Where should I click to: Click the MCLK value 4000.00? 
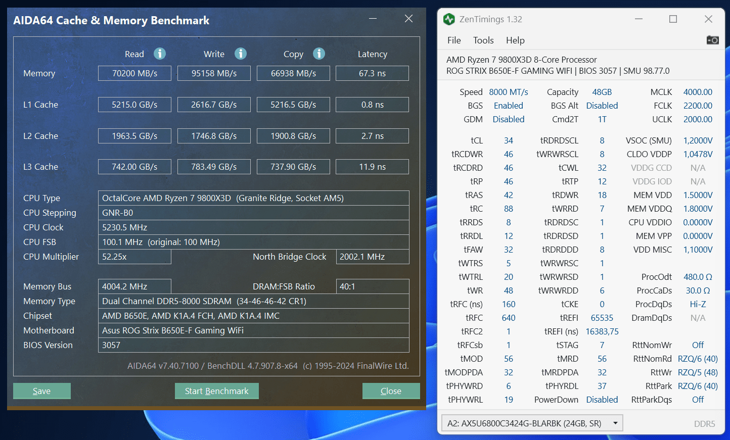tap(698, 92)
